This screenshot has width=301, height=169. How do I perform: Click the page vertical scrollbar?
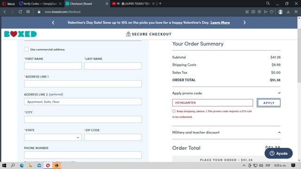coord(299,55)
